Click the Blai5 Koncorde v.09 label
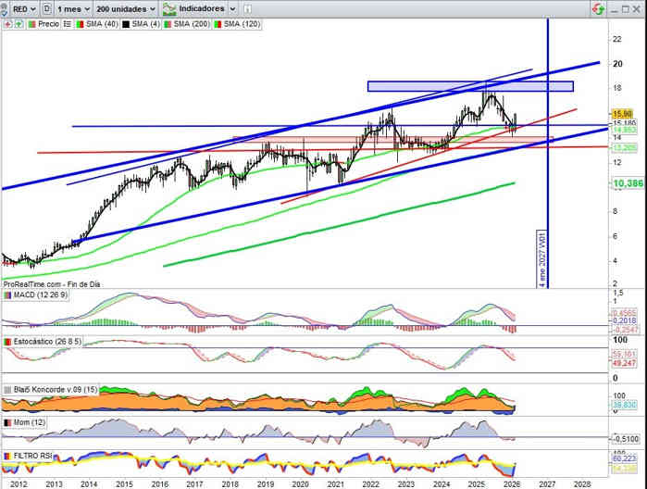The width and height of the screenshot is (647, 489). (53, 390)
